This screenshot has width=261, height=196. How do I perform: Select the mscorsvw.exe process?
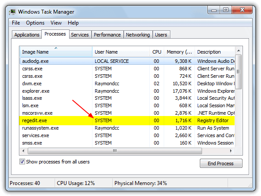tap(127, 113)
